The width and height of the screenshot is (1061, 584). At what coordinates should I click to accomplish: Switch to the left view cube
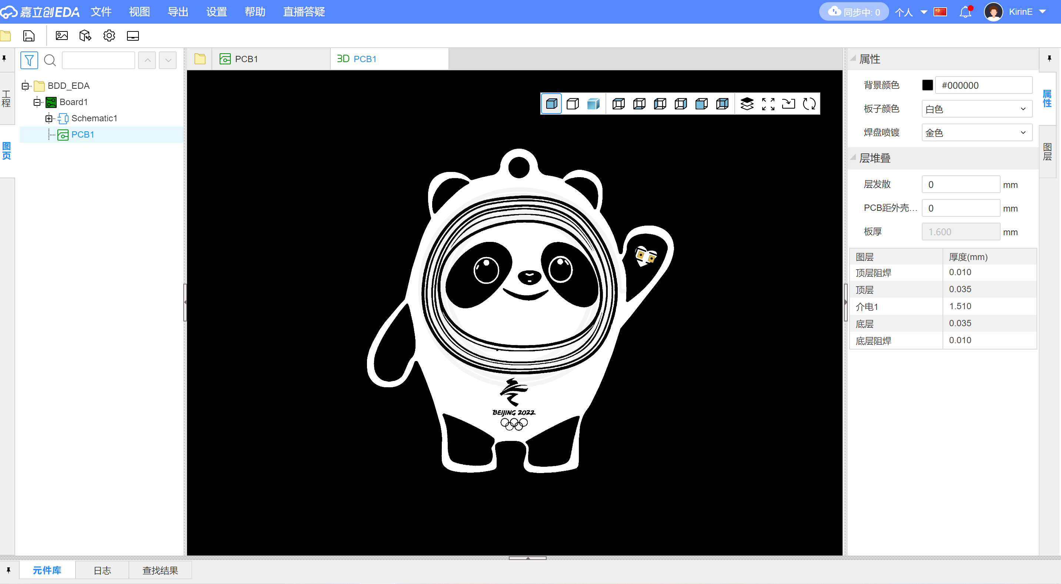point(660,104)
